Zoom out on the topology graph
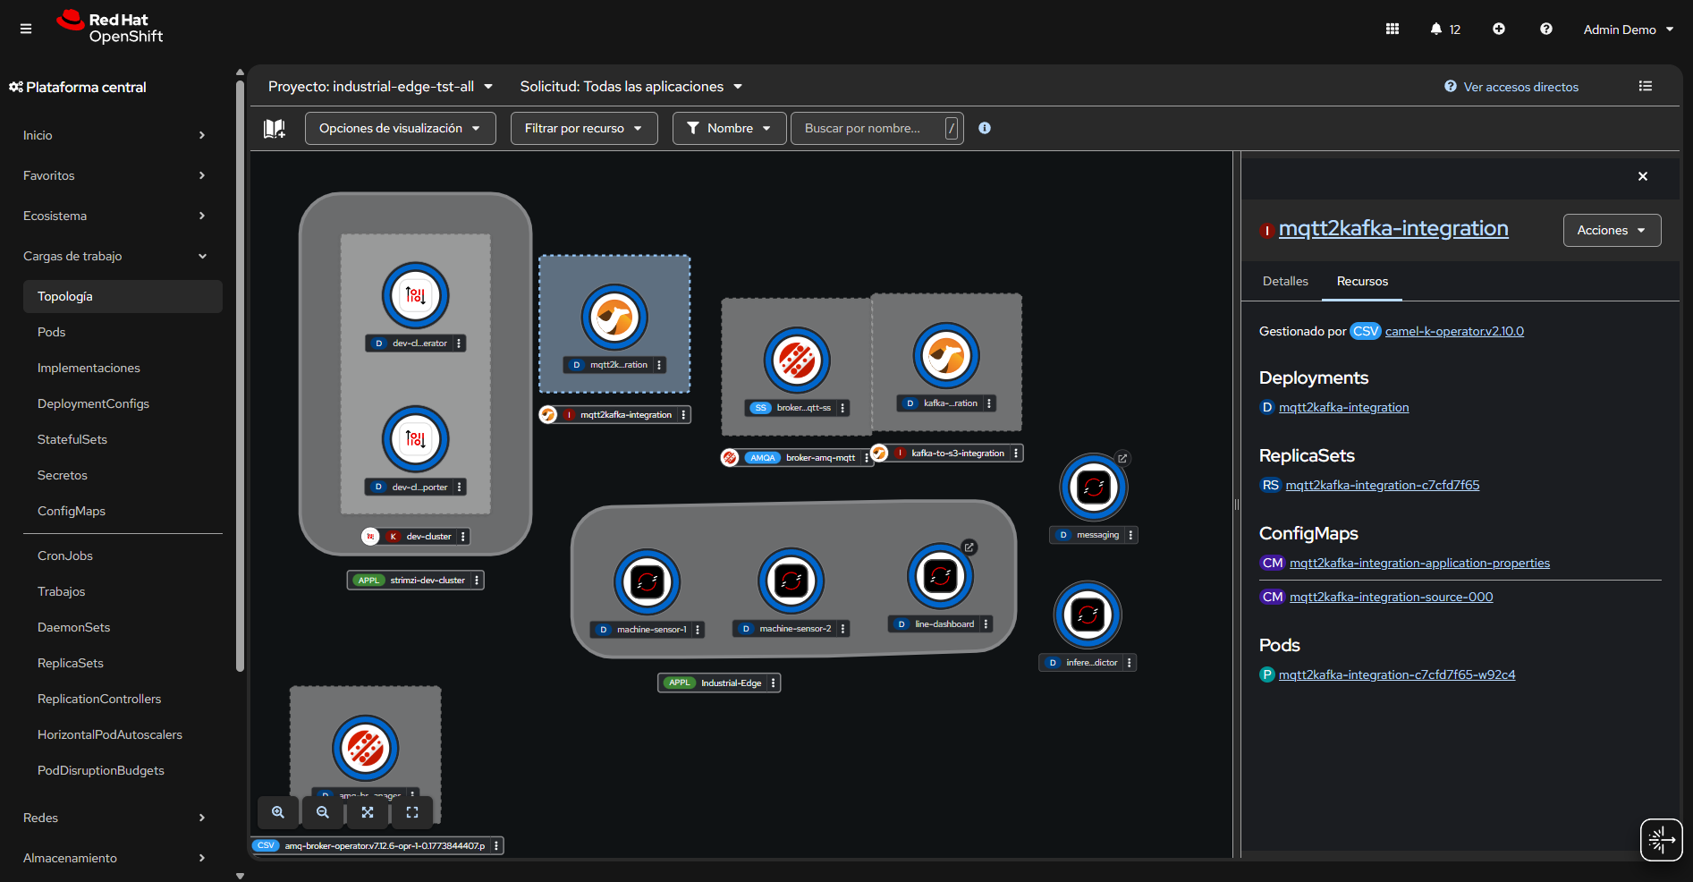1693x882 pixels. pyautogui.click(x=323, y=812)
